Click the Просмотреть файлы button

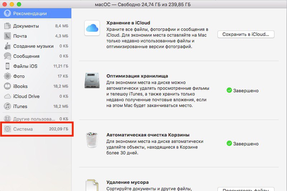[246, 190]
